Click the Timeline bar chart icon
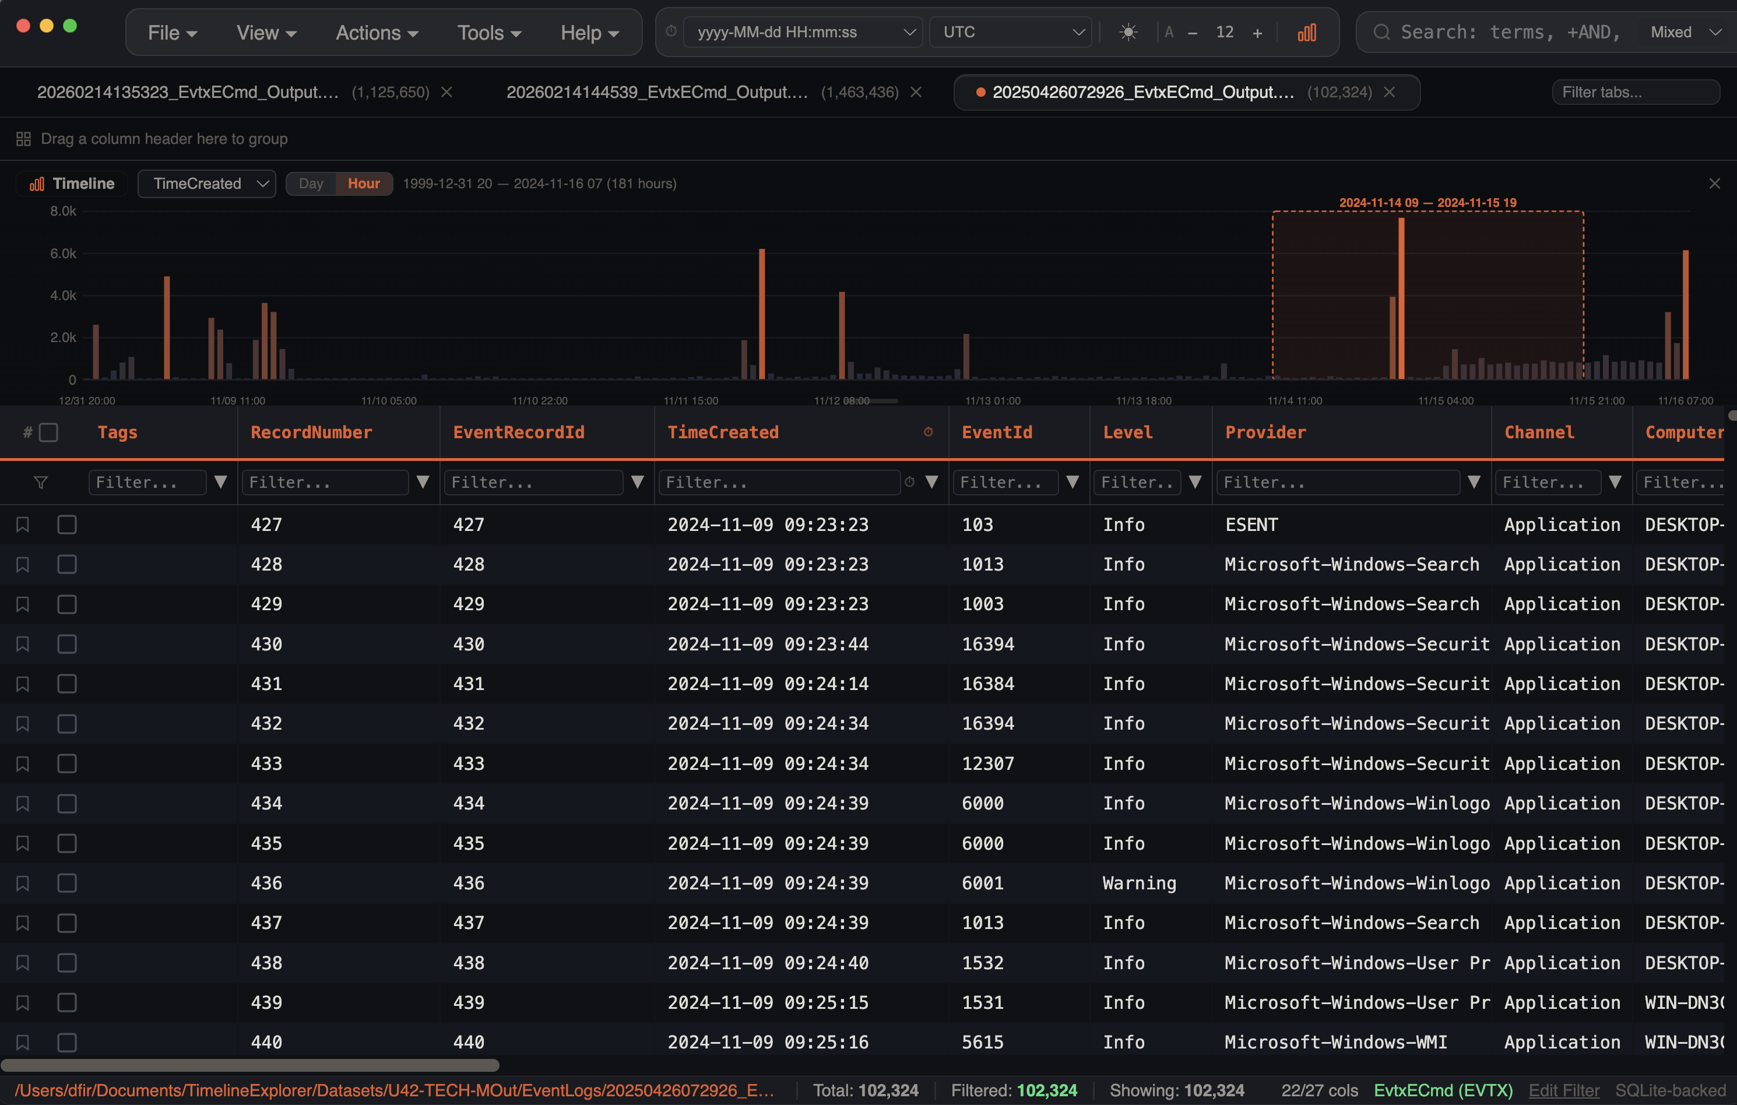Viewport: 1737px width, 1105px height. click(36, 183)
